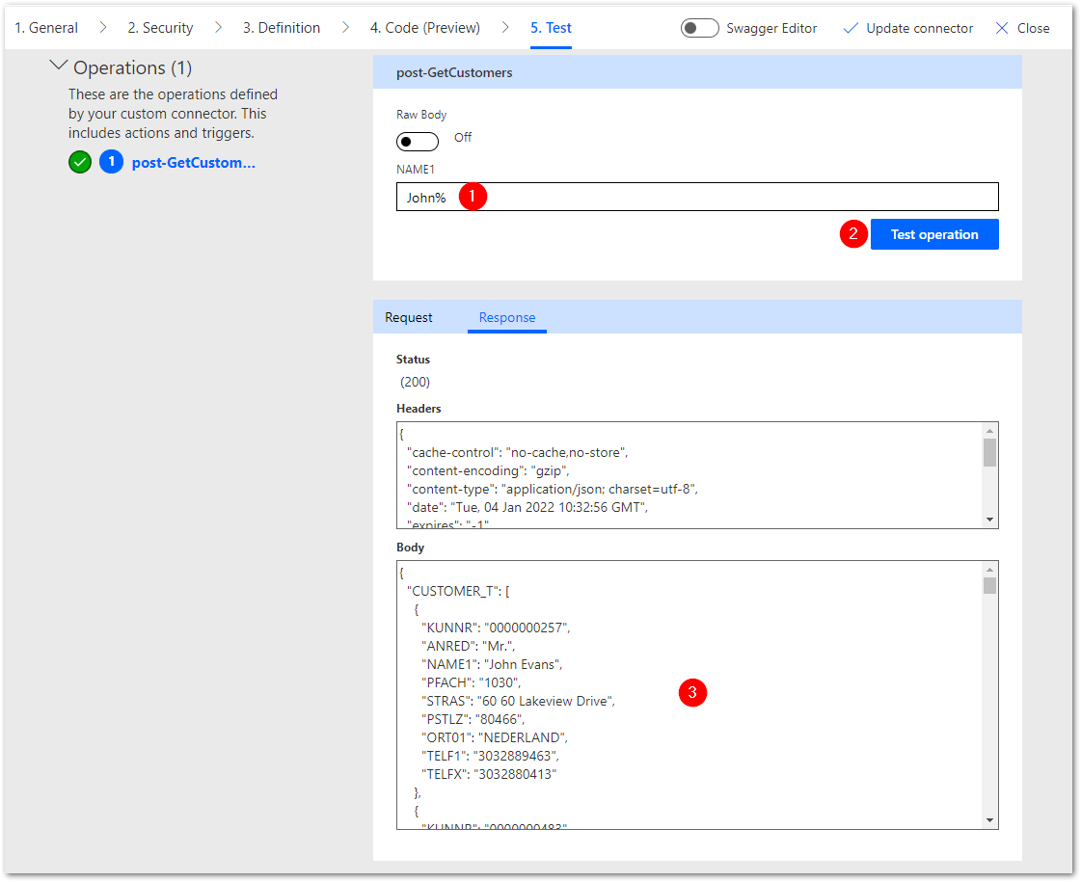Click the Body scrollbar up arrow
The width and height of the screenshot is (1081, 882).
pyautogui.click(x=989, y=569)
